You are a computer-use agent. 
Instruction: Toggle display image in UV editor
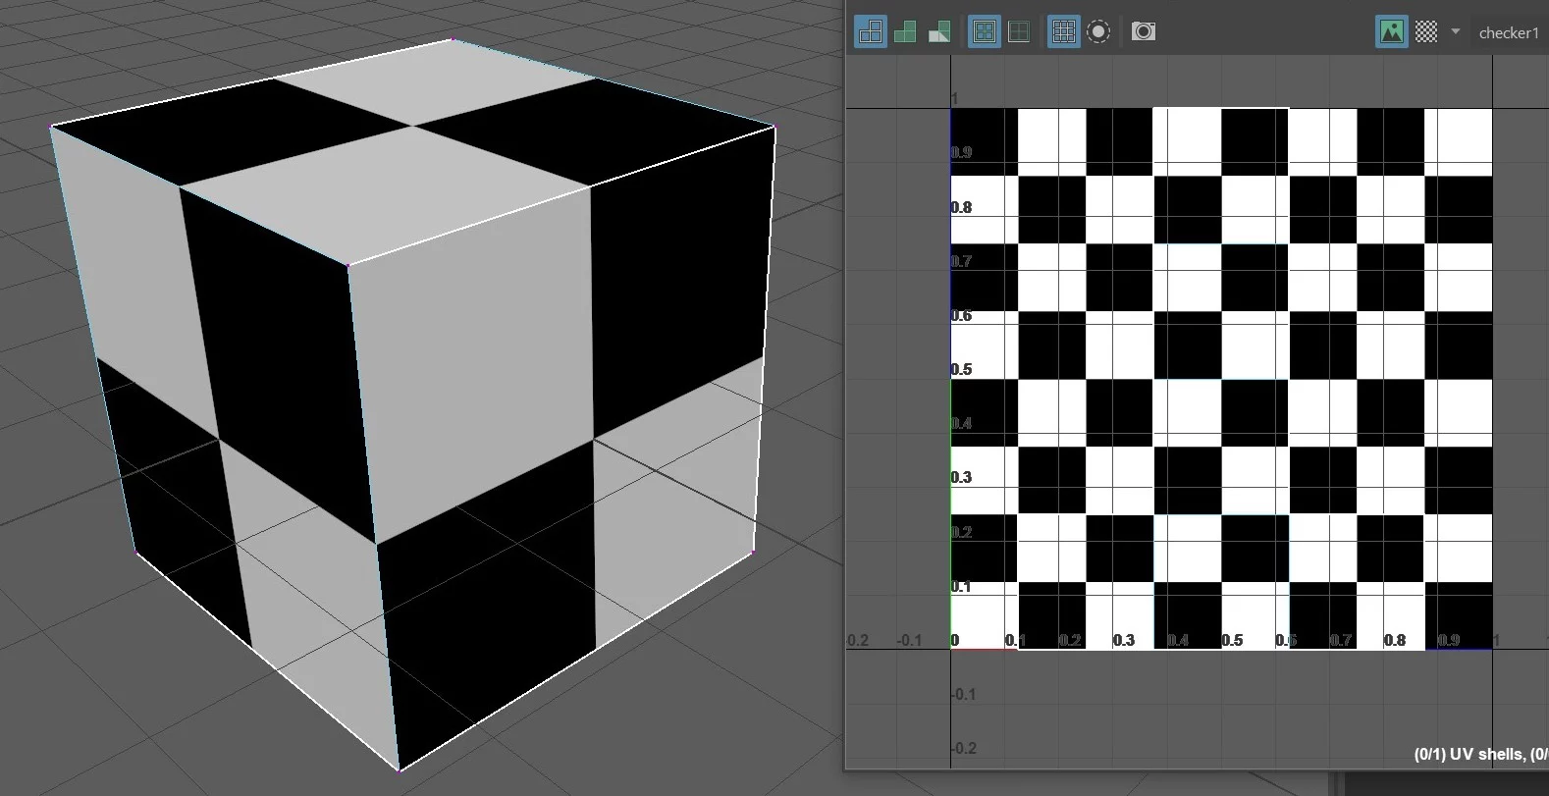[x=1392, y=31]
